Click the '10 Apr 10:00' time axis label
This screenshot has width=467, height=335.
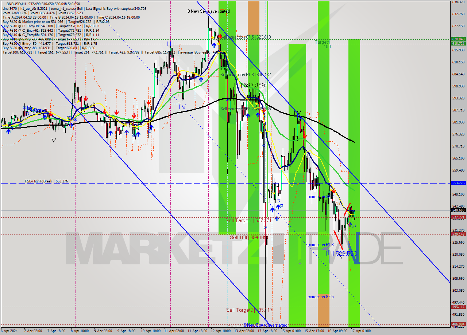tap(151, 331)
